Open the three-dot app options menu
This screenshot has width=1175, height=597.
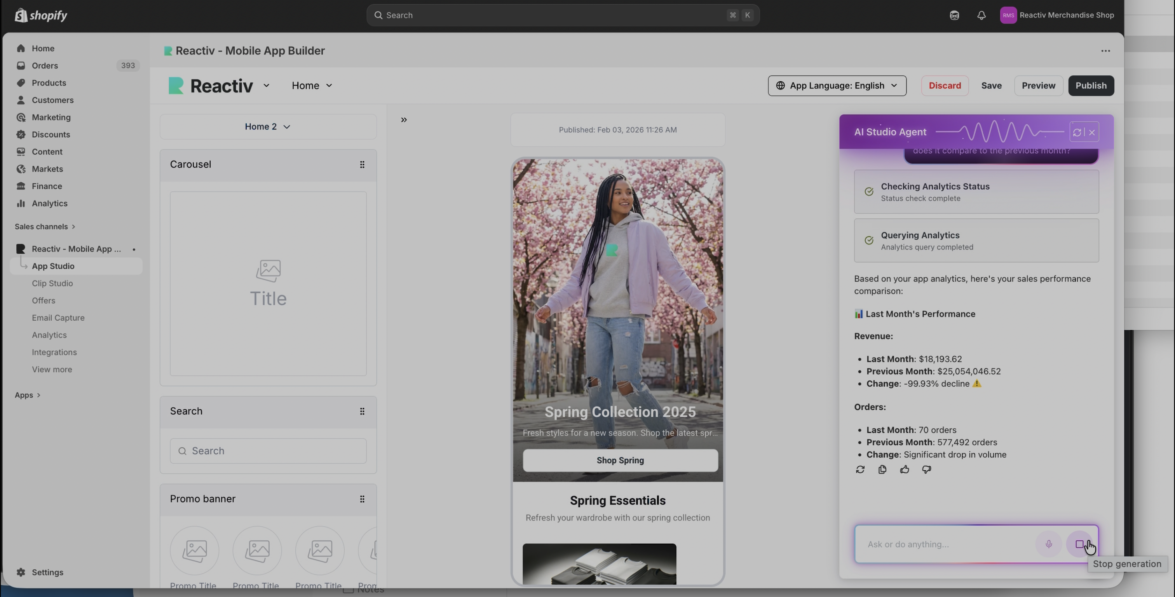tap(1106, 51)
